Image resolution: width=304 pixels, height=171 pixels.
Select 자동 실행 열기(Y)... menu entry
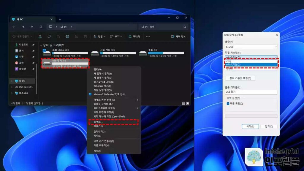click(x=114, y=90)
